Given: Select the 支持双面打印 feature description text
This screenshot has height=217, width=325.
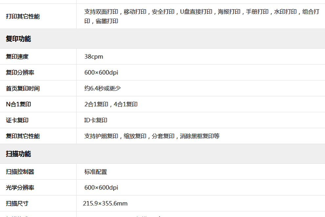Looking at the screenshot, I should tap(202, 16).
